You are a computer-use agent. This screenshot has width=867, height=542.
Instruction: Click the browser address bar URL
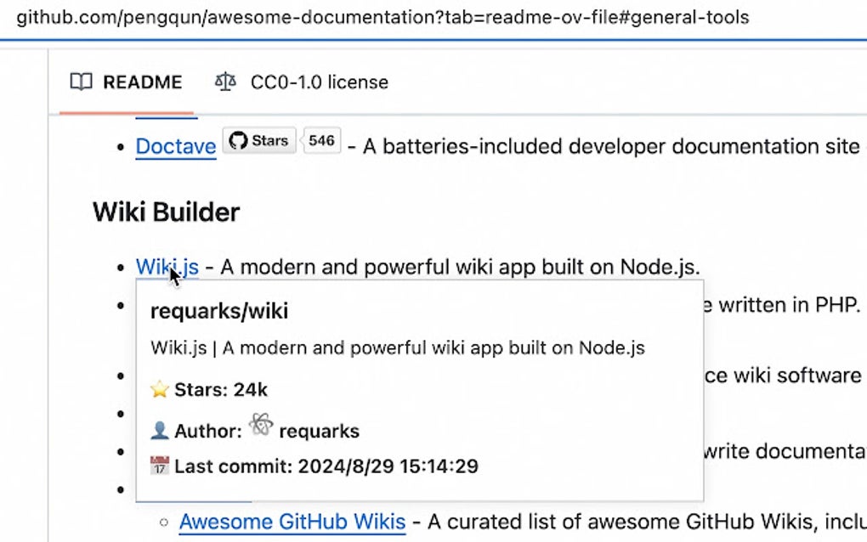click(382, 16)
